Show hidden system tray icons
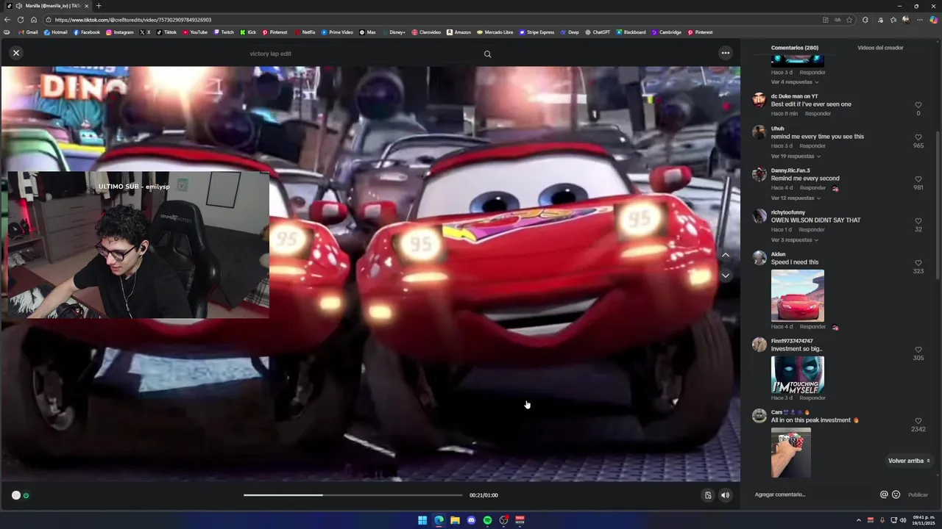 pyautogui.click(x=858, y=520)
